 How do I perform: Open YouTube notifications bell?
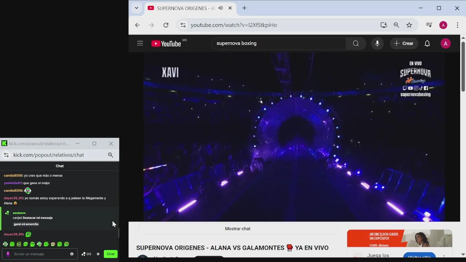(x=427, y=43)
